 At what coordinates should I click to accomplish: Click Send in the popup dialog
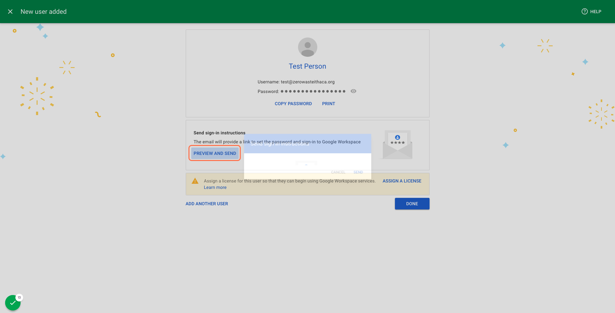coord(358,172)
